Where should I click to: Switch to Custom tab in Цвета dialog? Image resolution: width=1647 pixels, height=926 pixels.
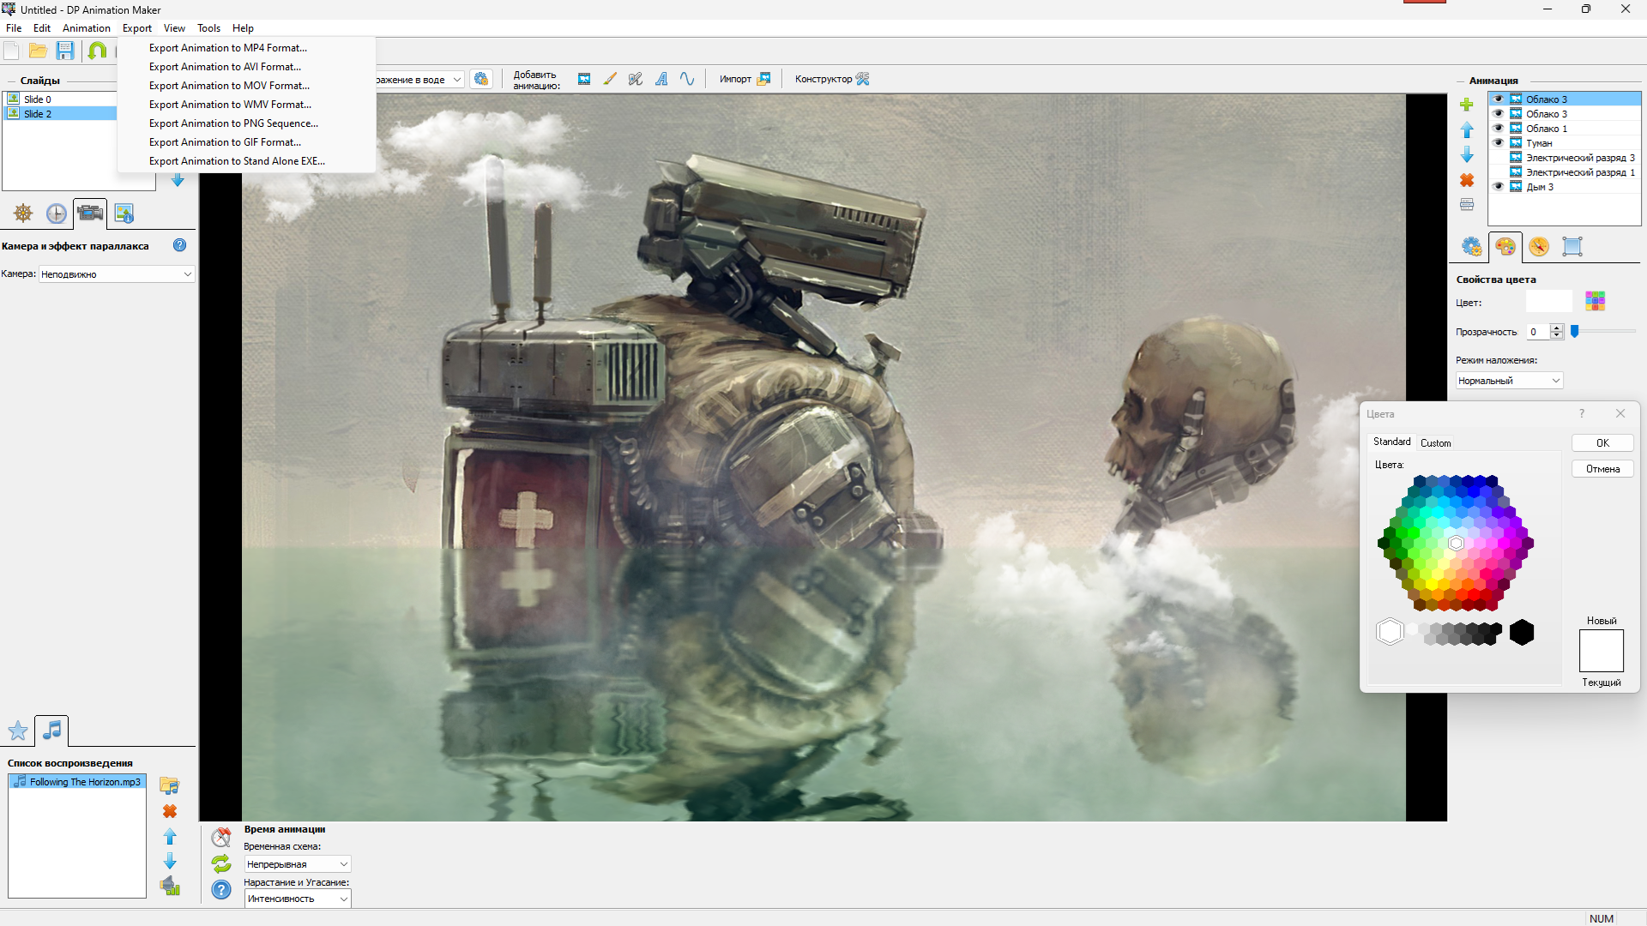pos(1436,443)
